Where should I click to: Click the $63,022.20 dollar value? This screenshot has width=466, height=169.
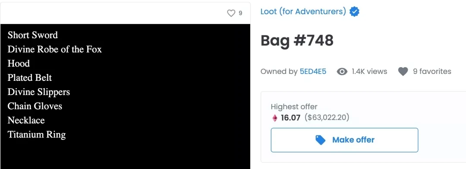point(327,118)
